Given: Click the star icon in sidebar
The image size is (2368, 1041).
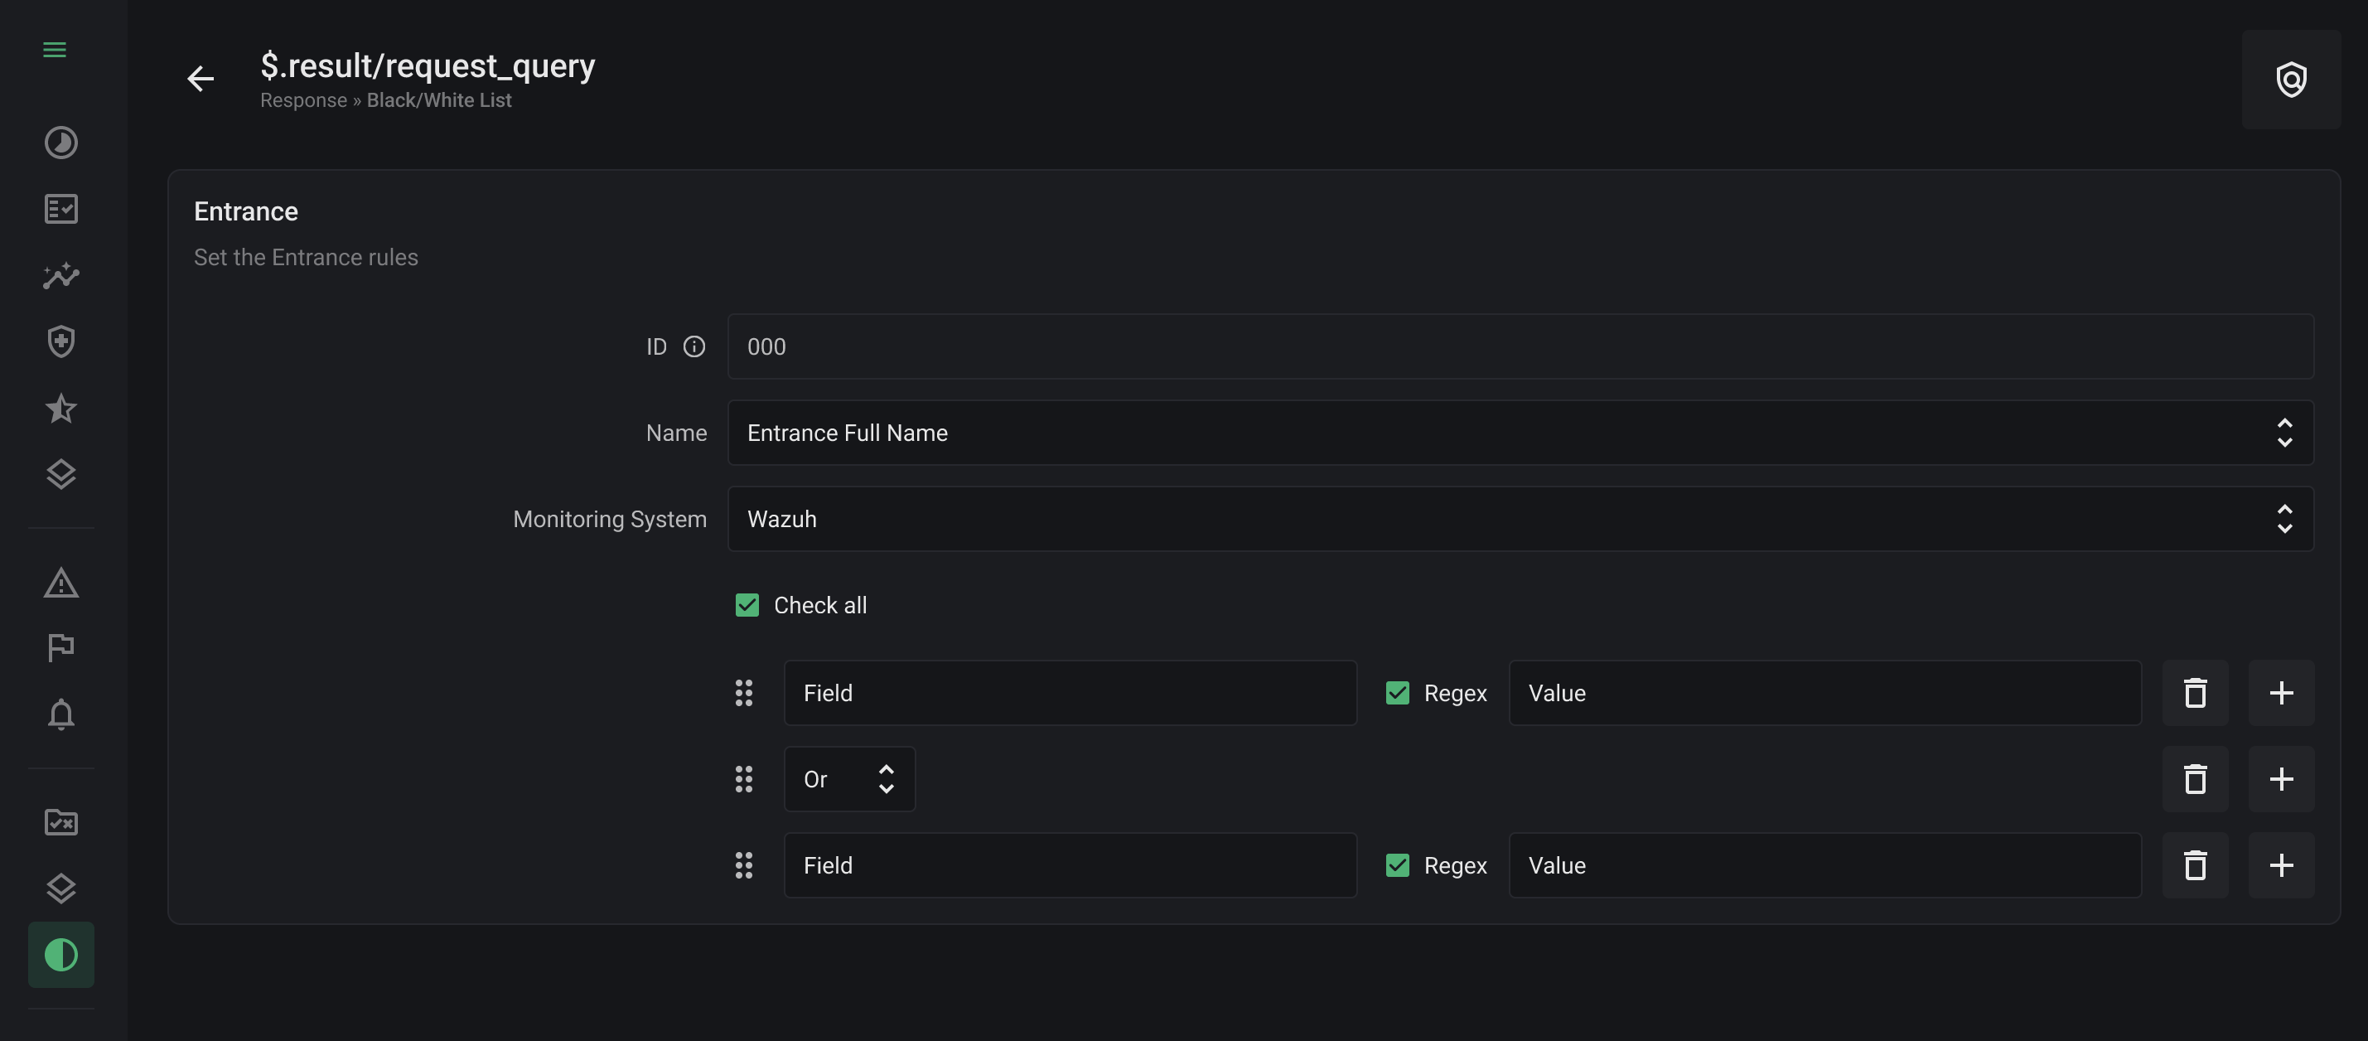Looking at the screenshot, I should 60,409.
